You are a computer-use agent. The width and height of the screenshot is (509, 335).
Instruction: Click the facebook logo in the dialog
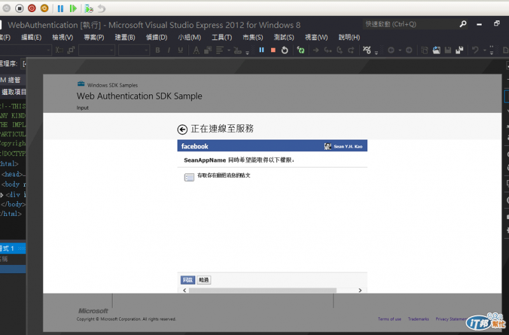[x=195, y=146]
